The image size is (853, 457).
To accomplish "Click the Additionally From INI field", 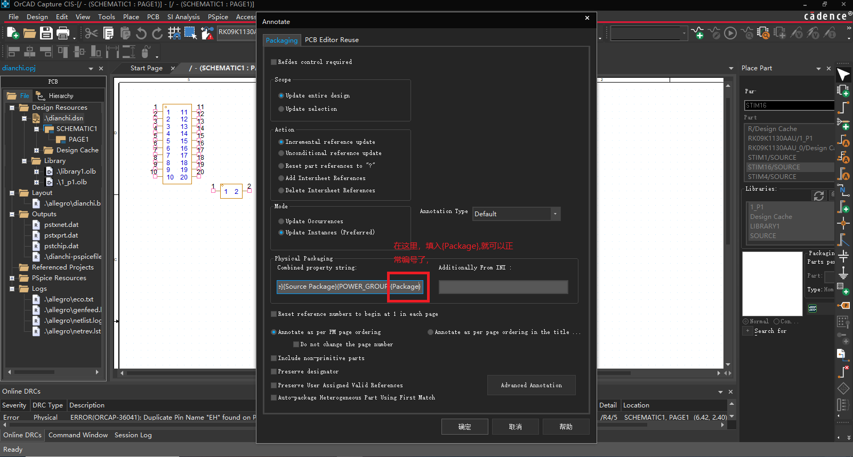I will click(503, 287).
